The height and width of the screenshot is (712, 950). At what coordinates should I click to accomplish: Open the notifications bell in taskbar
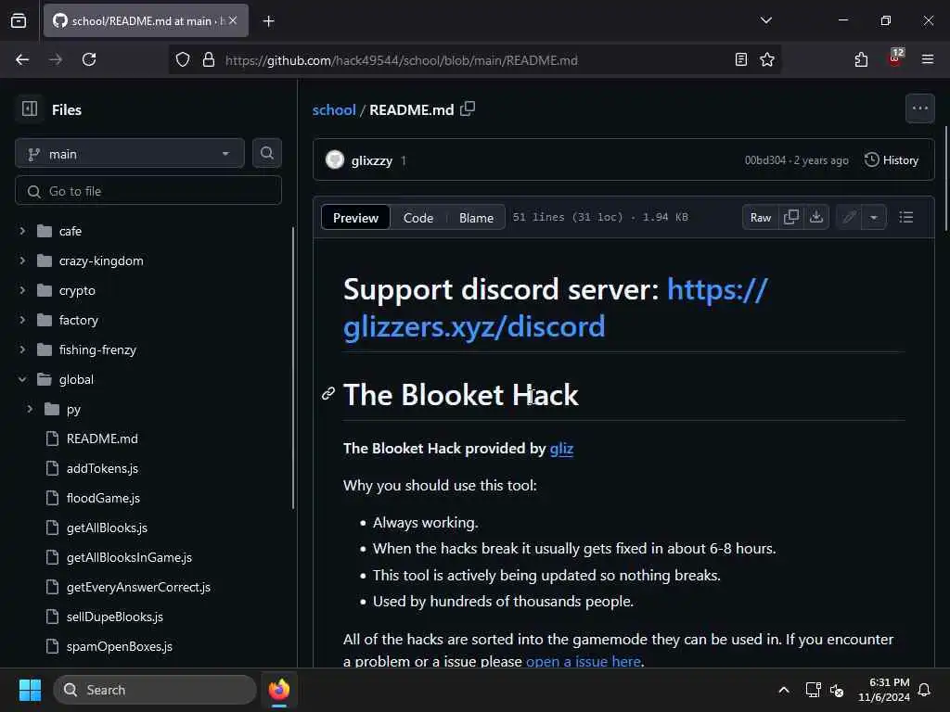click(924, 690)
